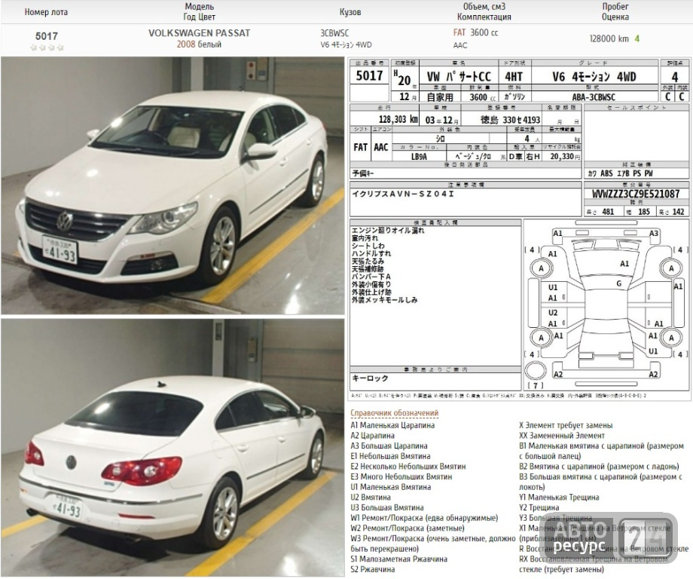Image resolution: width=693 pixels, height=579 pixels.
Task: Click the E3 Много Небольших Вмятин entry
Action: pos(401,476)
